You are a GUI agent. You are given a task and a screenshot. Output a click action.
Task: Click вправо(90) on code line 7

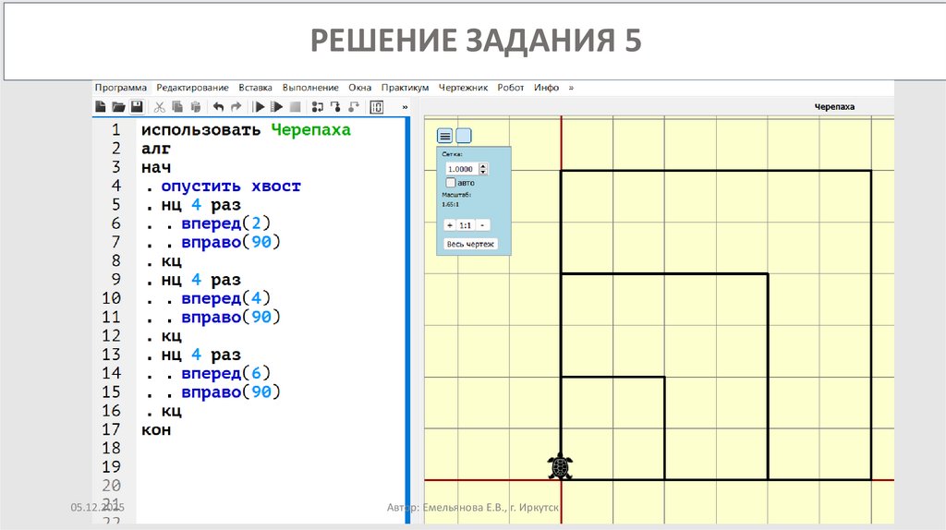pyautogui.click(x=230, y=243)
